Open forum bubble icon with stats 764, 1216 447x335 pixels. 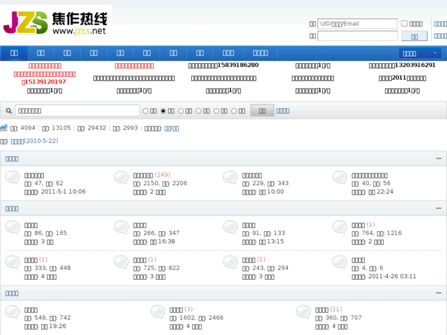click(x=340, y=227)
